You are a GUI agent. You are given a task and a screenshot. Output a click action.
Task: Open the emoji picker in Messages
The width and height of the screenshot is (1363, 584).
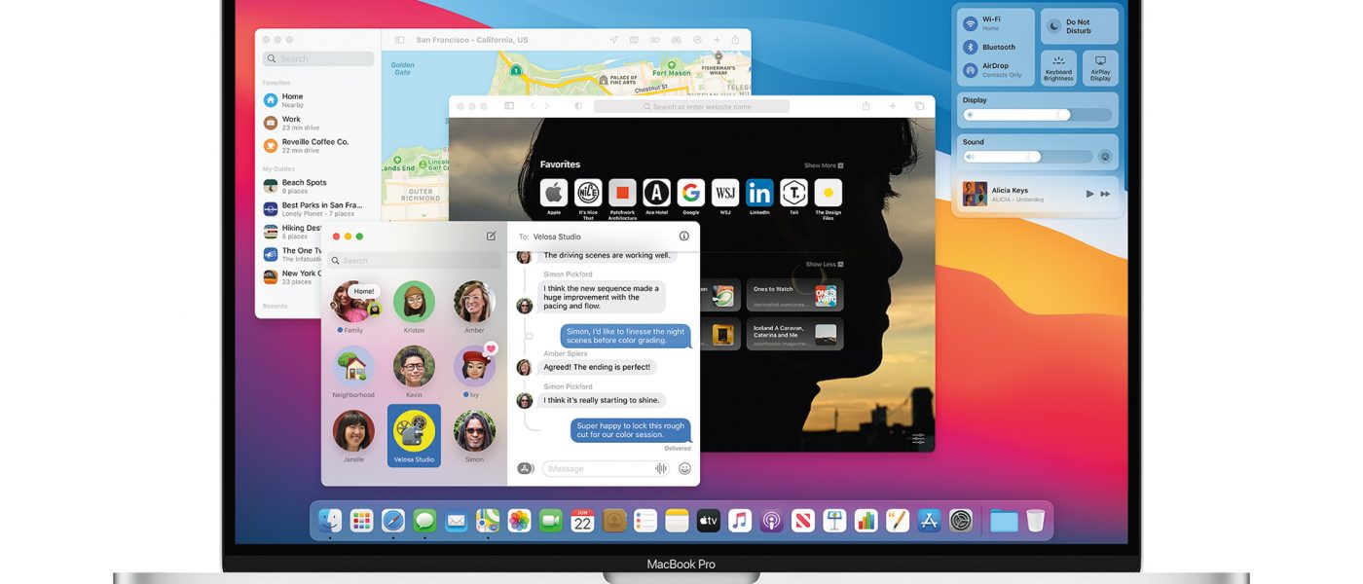[x=684, y=468]
